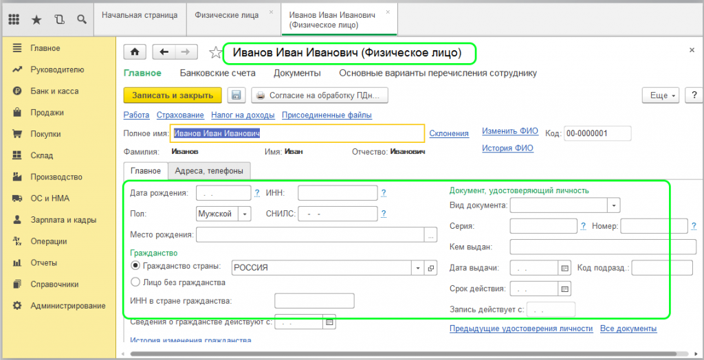The image size is (704, 360).
Task: Select the Гражданство страны radio button
Action: (135, 266)
